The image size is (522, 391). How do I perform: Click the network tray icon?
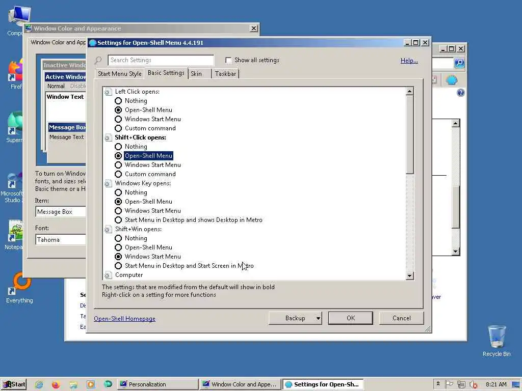pos(461,384)
